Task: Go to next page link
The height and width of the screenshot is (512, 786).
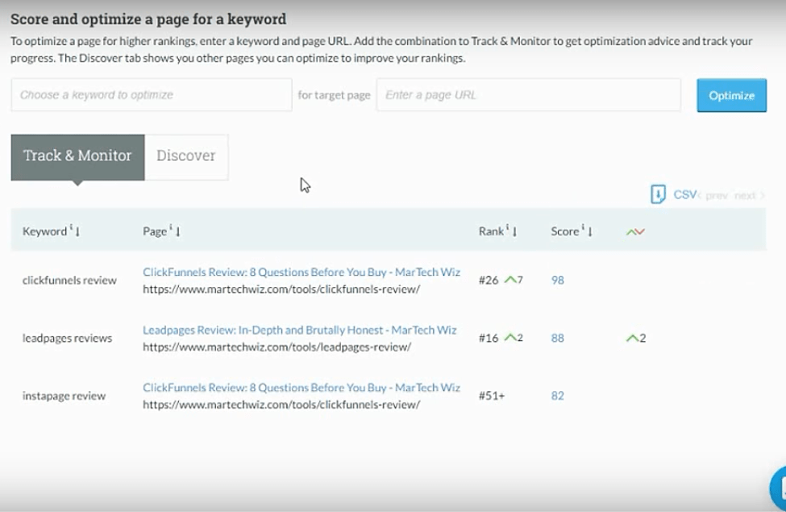Action: pyautogui.click(x=750, y=196)
